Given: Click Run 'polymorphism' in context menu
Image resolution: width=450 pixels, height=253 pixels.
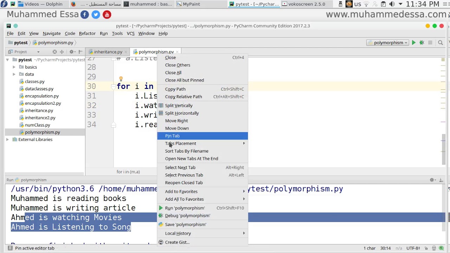Looking at the screenshot, I should (x=202, y=208).
